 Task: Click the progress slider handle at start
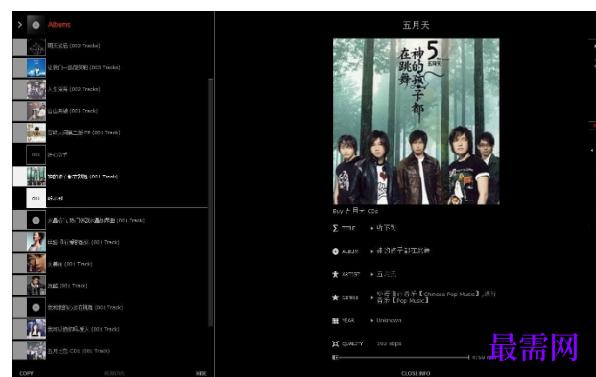click(x=335, y=357)
